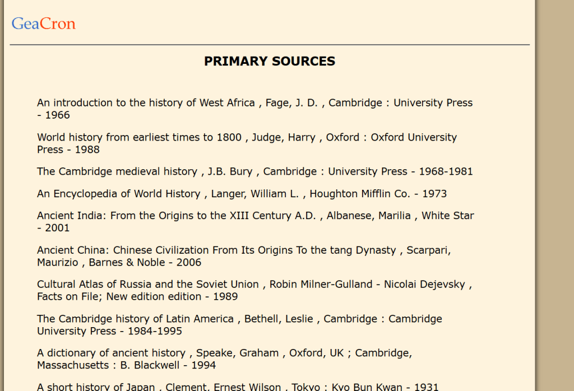Select the World history from earliest times title
The width and height of the screenshot is (574, 391).
pyautogui.click(x=139, y=138)
